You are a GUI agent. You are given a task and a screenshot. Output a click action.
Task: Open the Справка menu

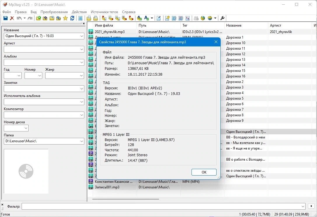(x=128, y=12)
